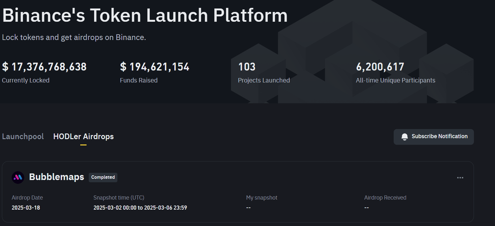Click the Airdrop Received label
The width and height of the screenshot is (495, 226).
[x=385, y=198]
